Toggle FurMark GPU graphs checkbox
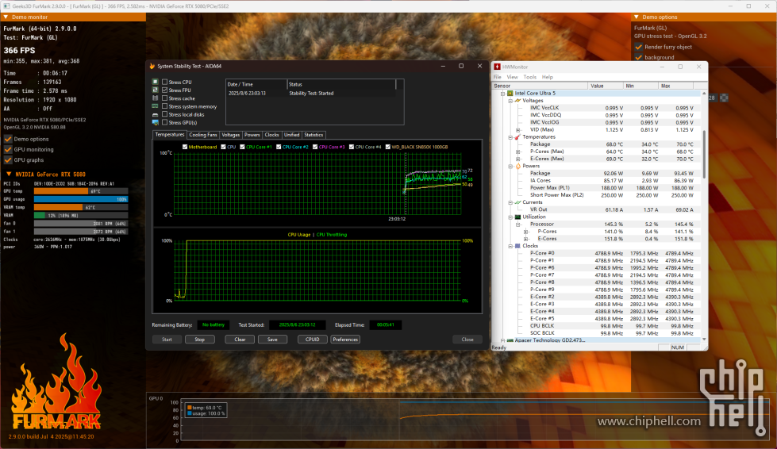 8,160
